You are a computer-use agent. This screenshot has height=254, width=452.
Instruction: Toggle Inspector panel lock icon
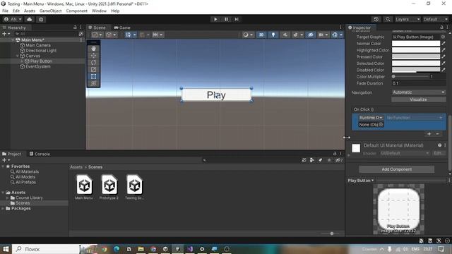point(441,28)
